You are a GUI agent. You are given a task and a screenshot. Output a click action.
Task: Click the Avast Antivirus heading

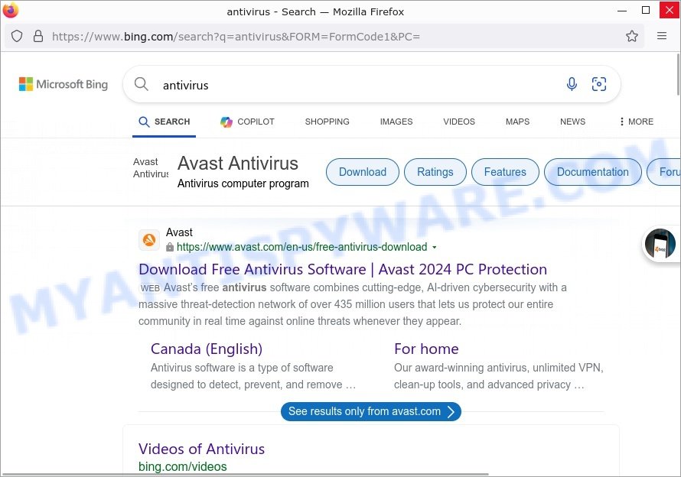point(237,163)
